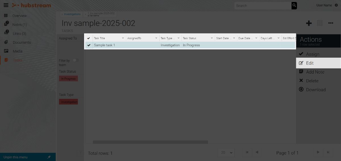
Task: Click the Assign action
Action: [318, 54]
